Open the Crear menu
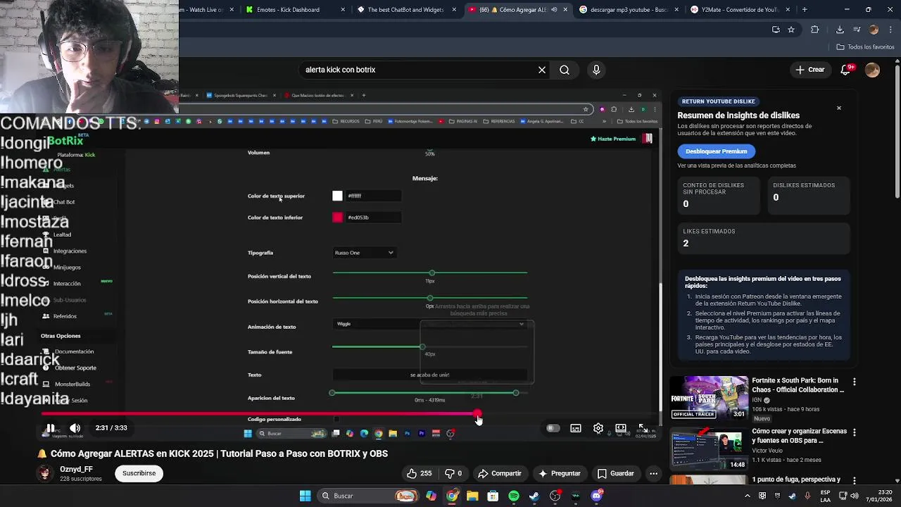The image size is (901, 507). [809, 70]
